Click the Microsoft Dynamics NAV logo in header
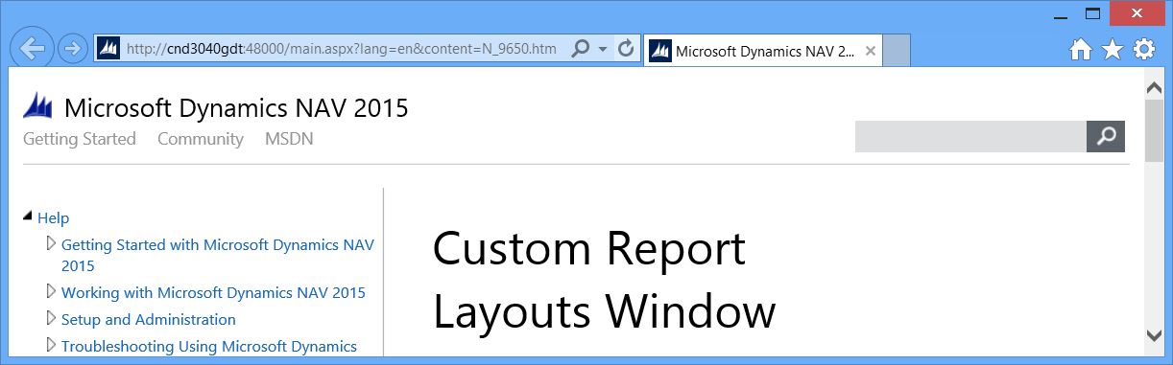Viewport: 1173px width, 365px height. pyautogui.click(x=38, y=104)
